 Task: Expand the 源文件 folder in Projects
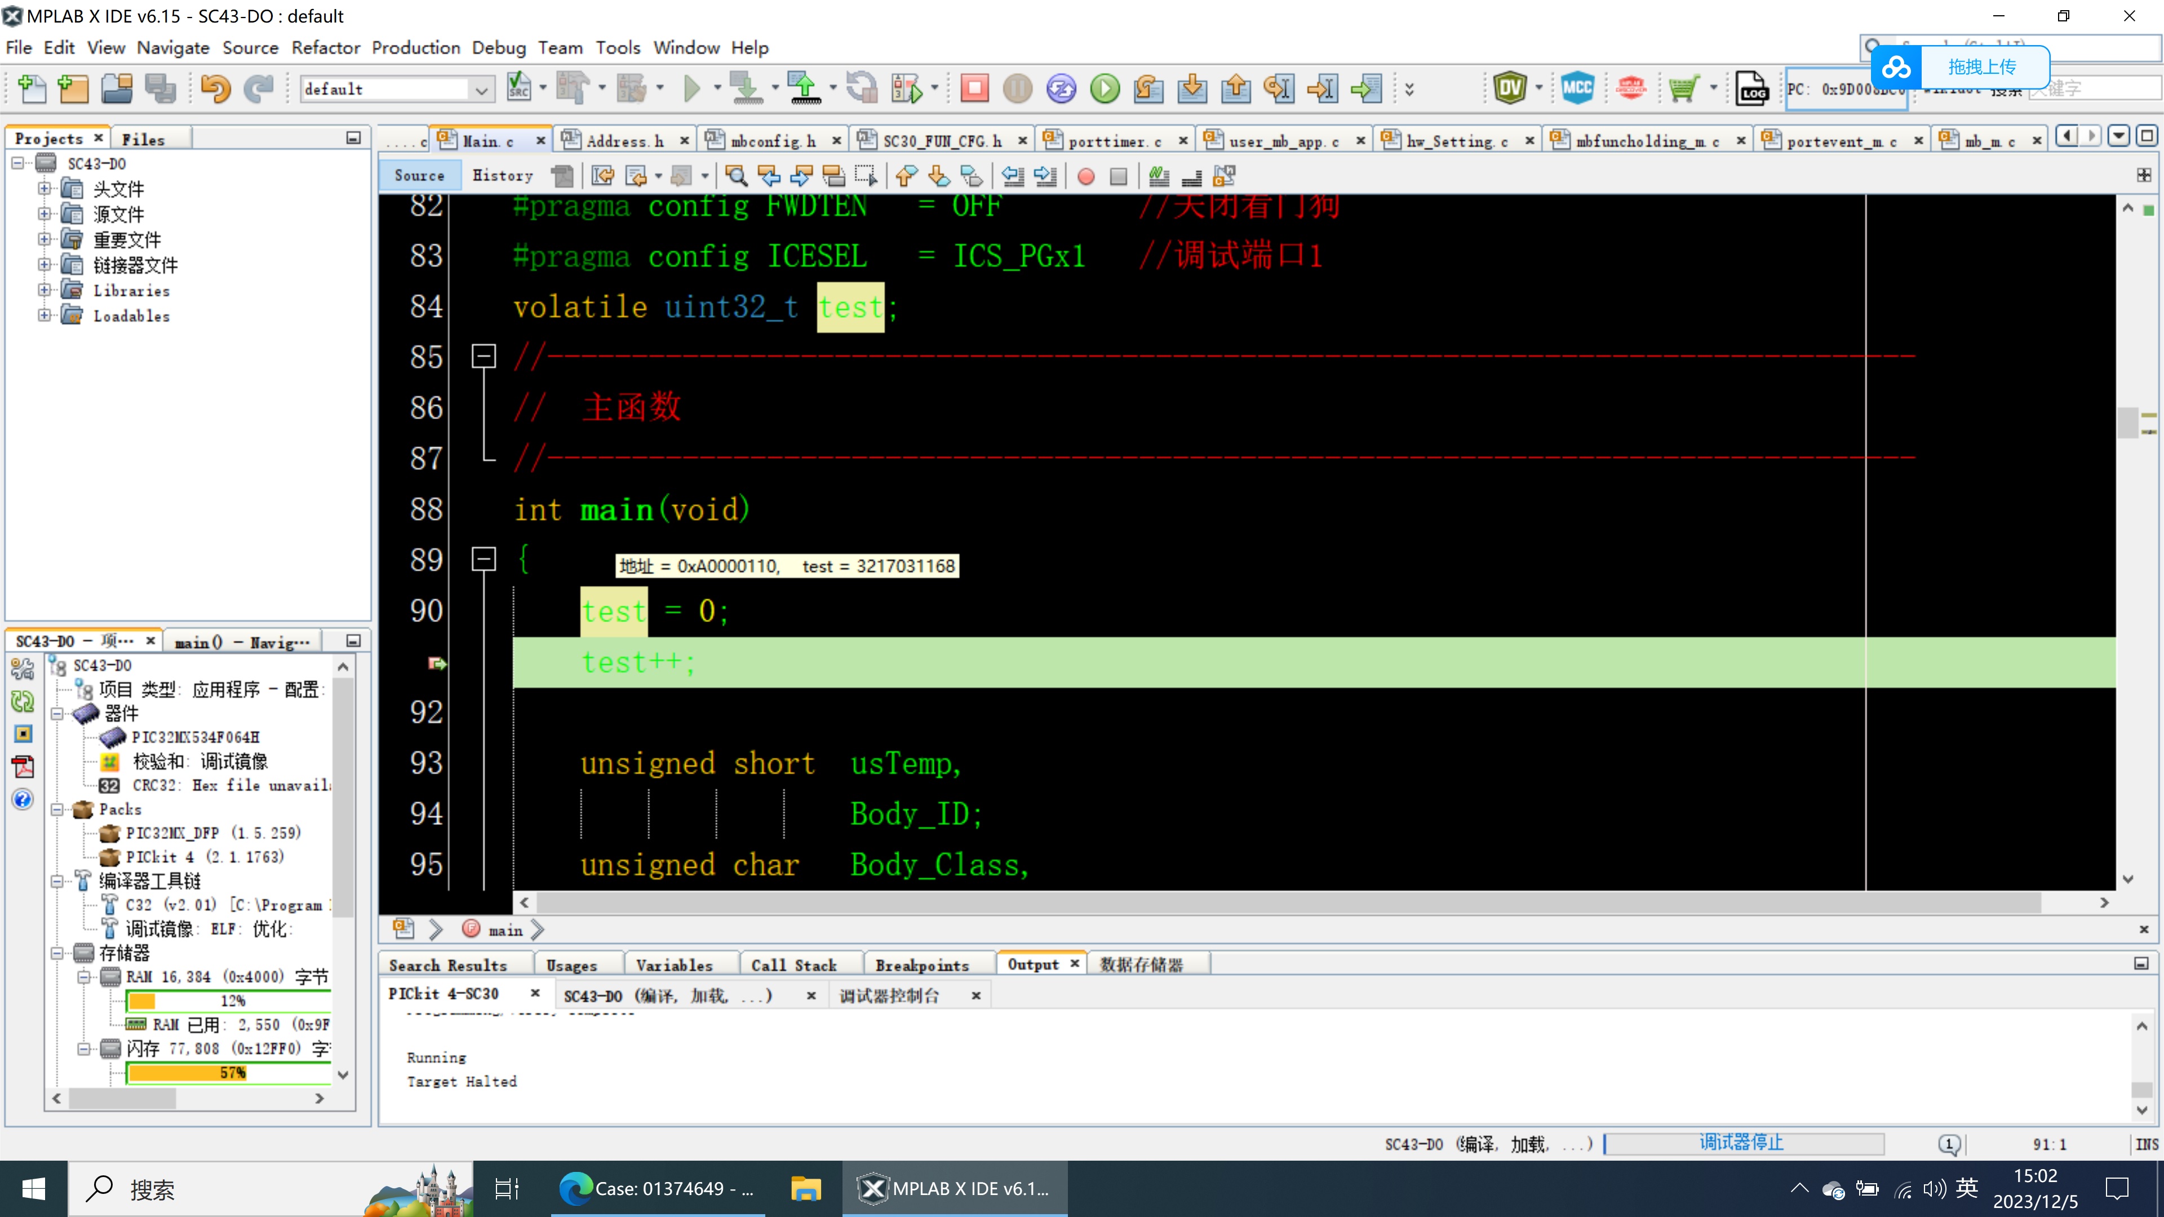click(x=45, y=214)
